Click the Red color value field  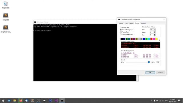tap(152, 29)
